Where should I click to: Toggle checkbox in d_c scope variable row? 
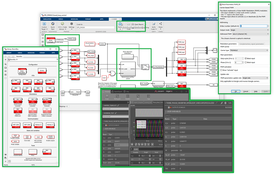coord(139,163)
